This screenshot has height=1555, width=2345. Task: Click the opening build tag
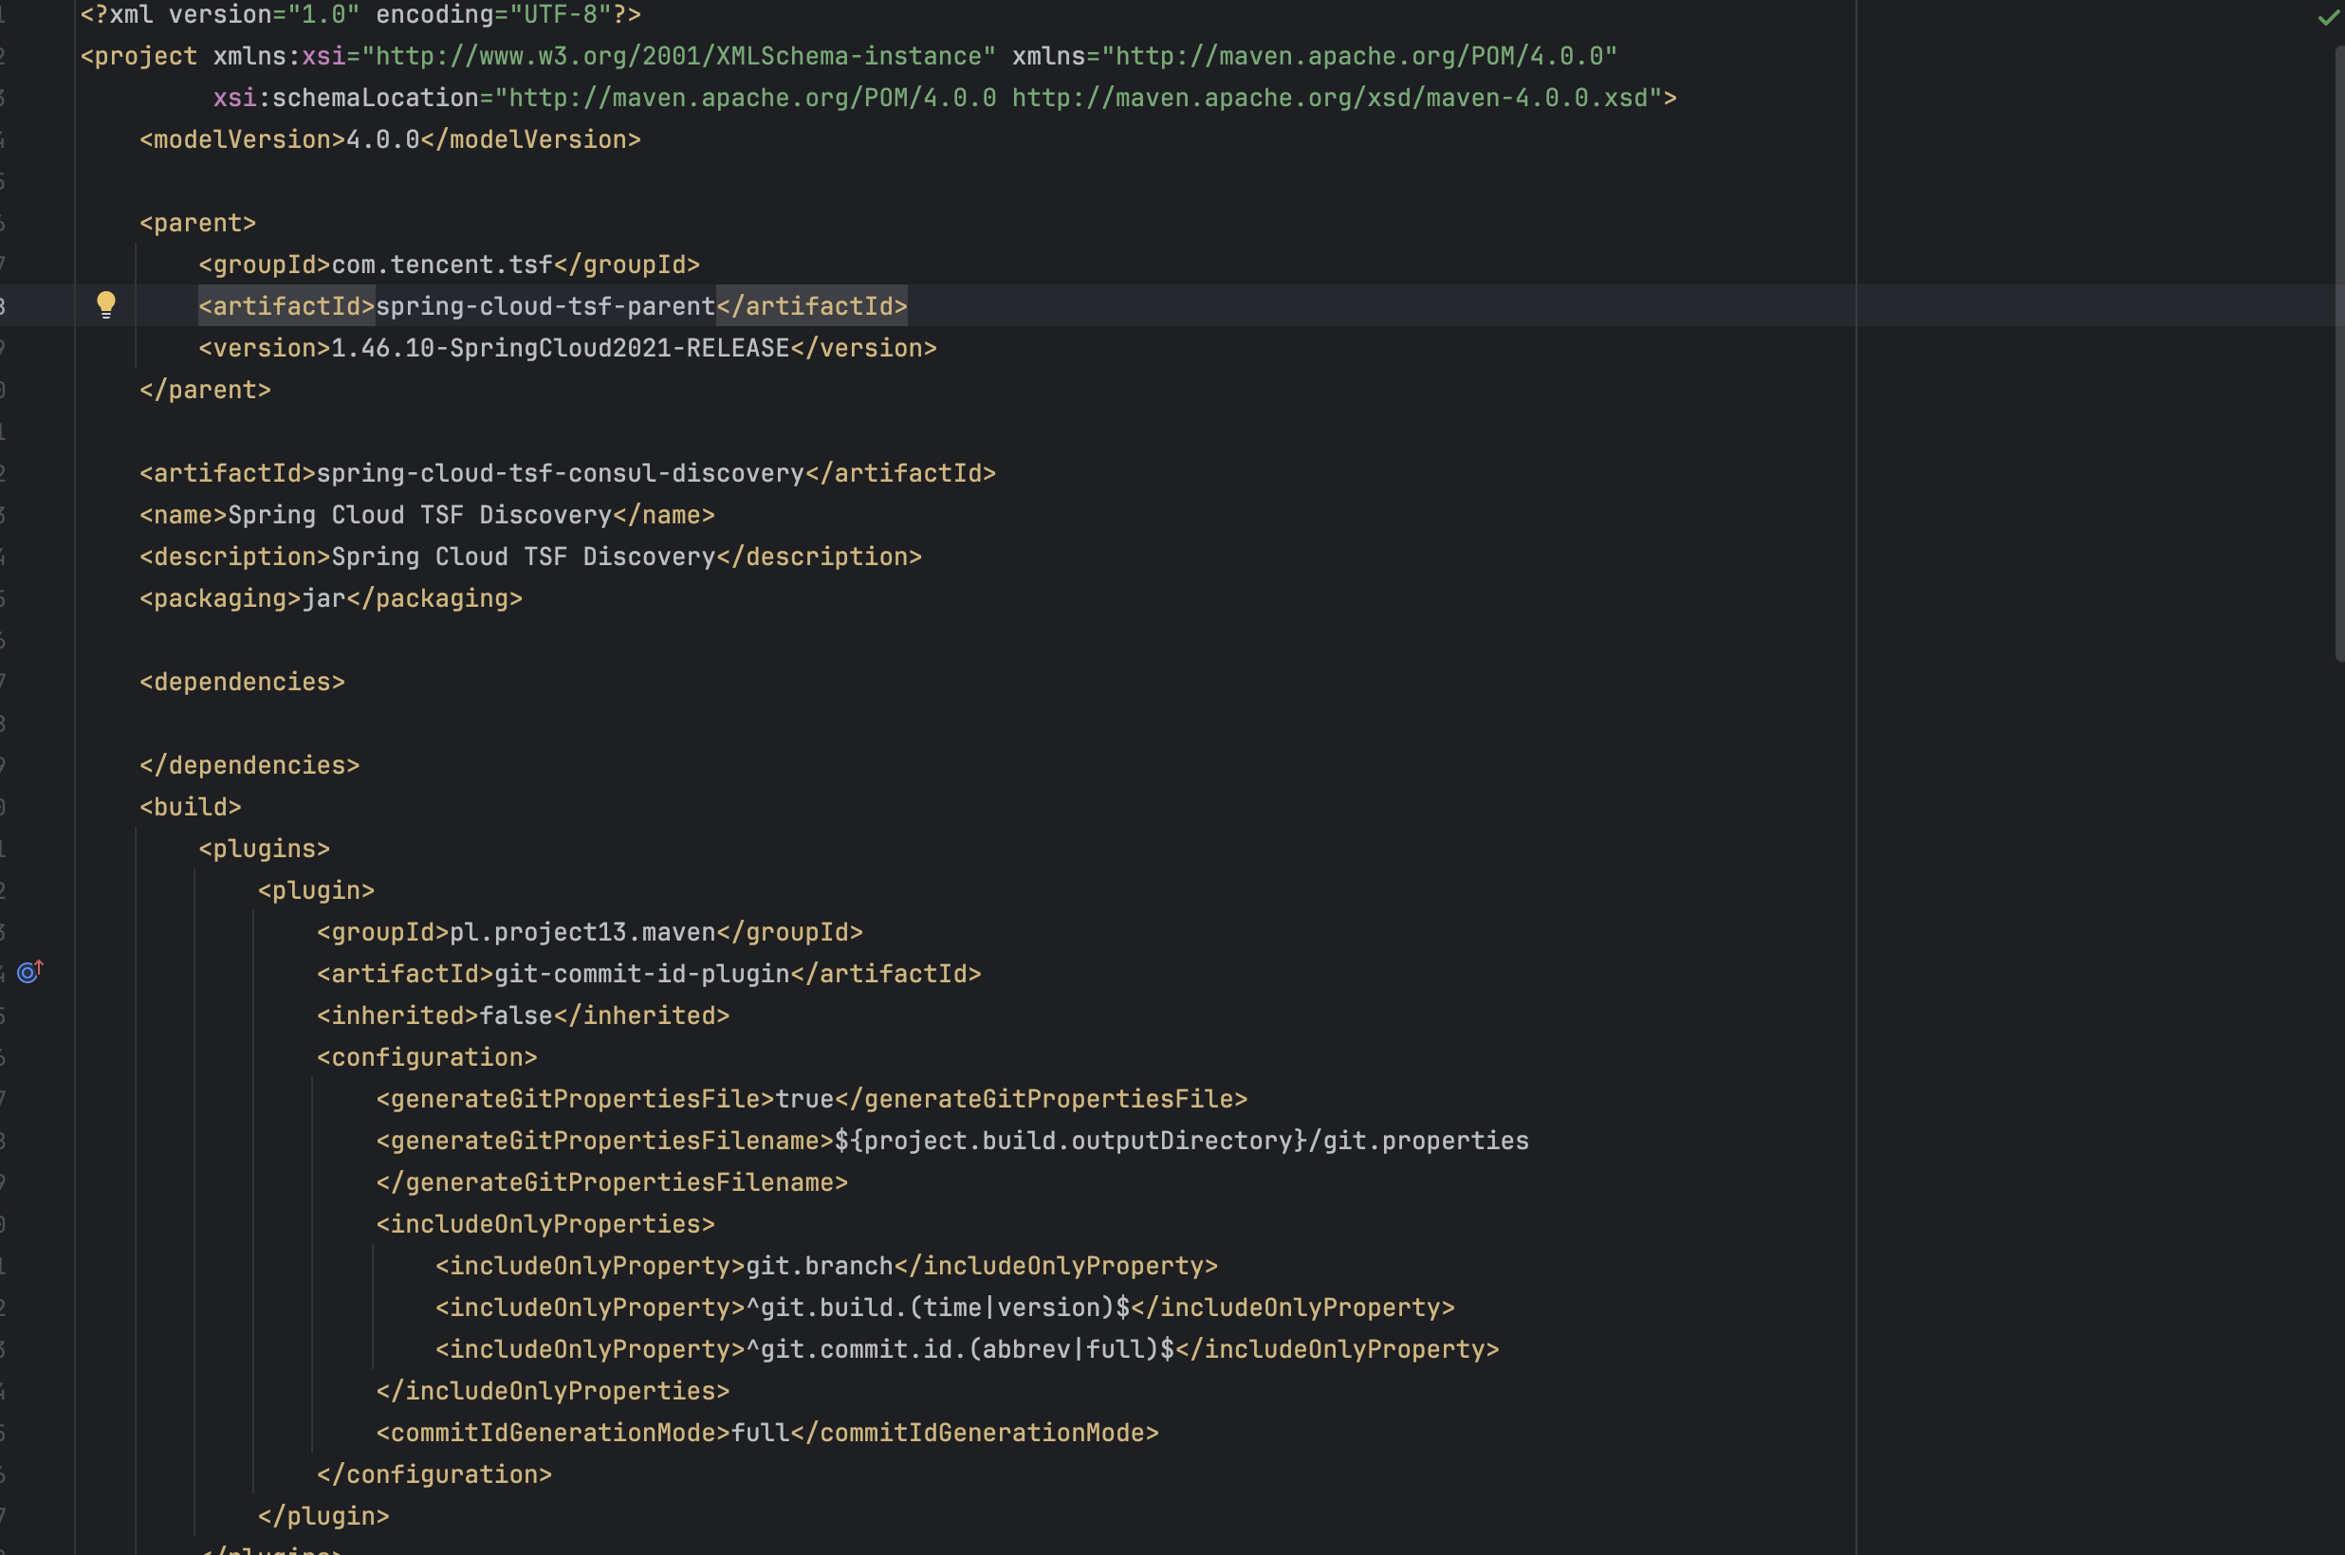point(191,806)
